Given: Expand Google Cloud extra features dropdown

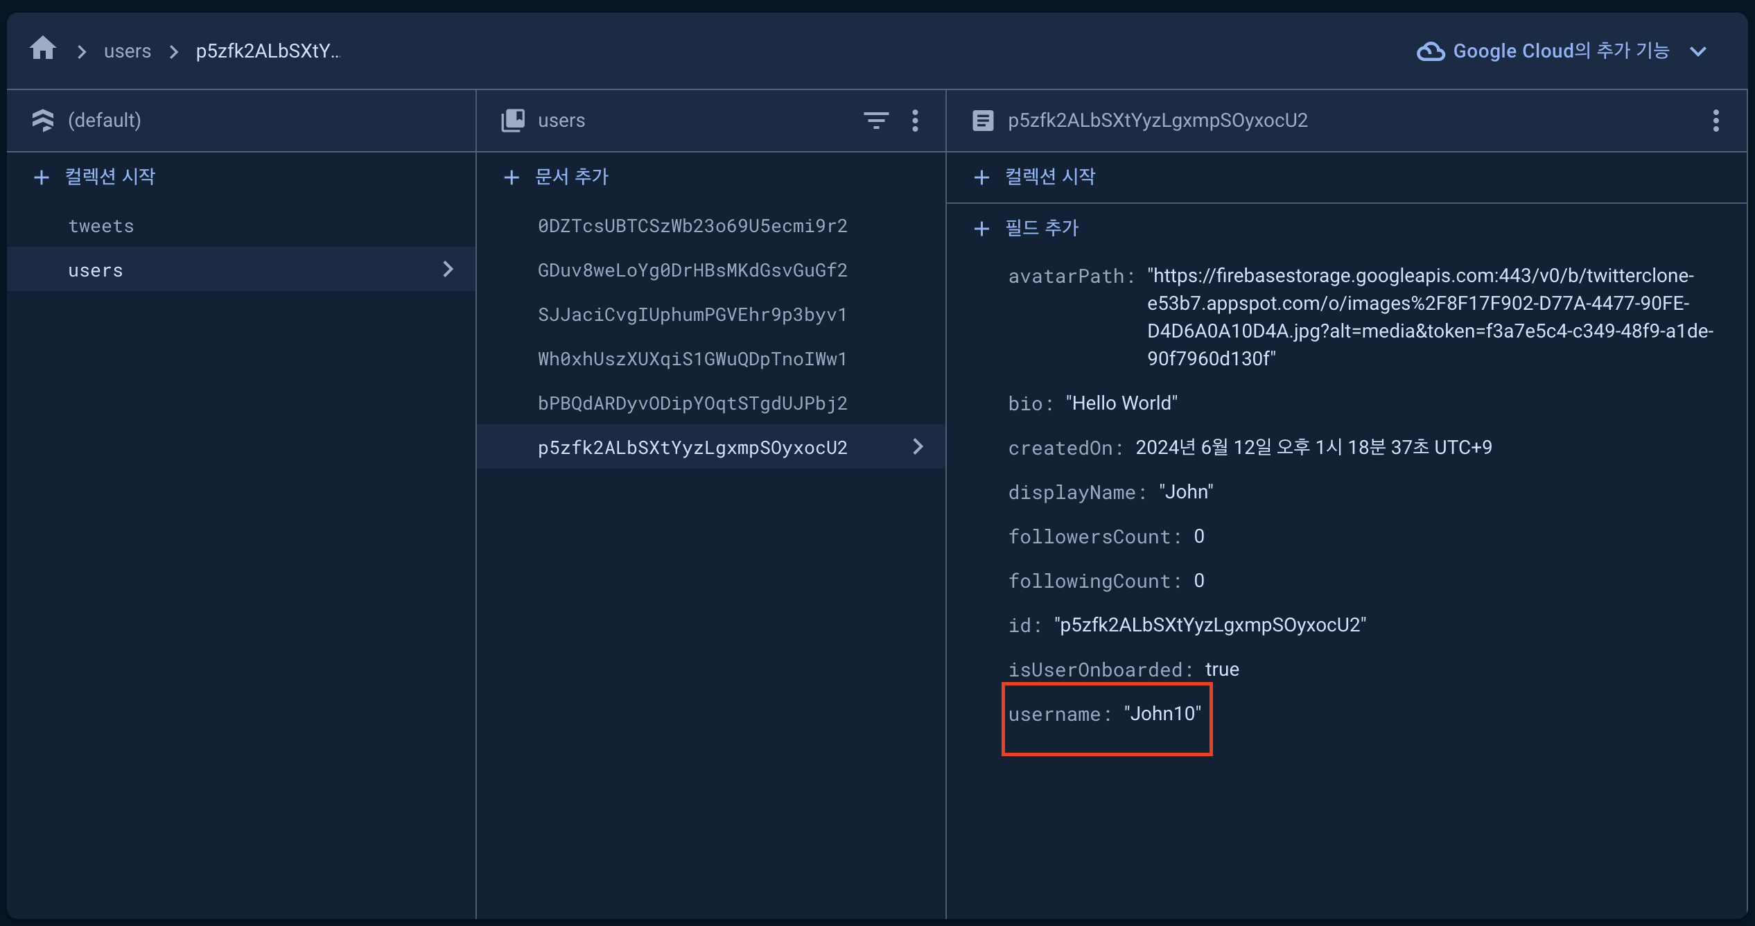Looking at the screenshot, I should [1698, 51].
